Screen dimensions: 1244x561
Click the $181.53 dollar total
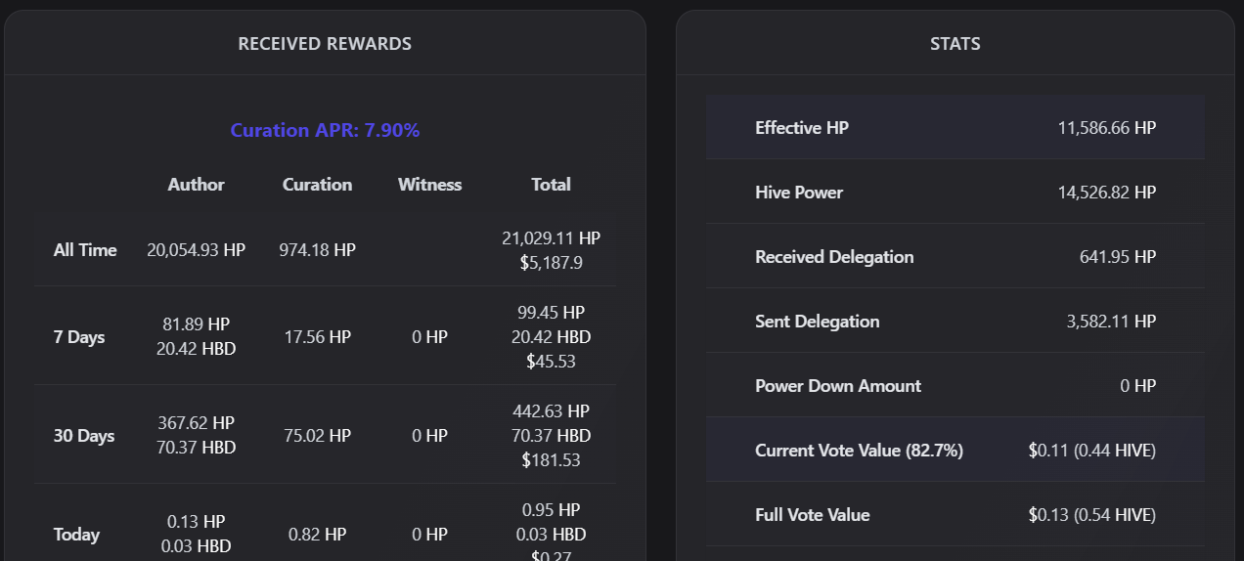click(x=551, y=460)
